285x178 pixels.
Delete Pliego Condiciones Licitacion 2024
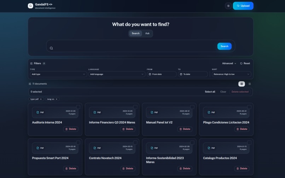pyautogui.click(x=242, y=129)
